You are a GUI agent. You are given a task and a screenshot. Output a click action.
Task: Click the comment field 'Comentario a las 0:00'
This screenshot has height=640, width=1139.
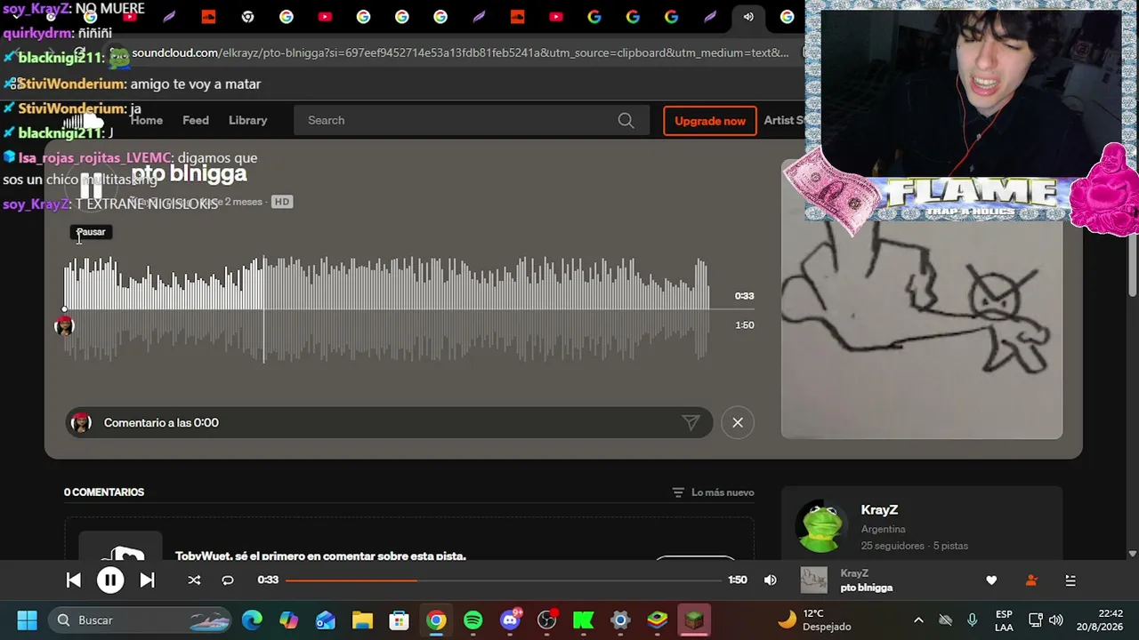click(x=388, y=423)
